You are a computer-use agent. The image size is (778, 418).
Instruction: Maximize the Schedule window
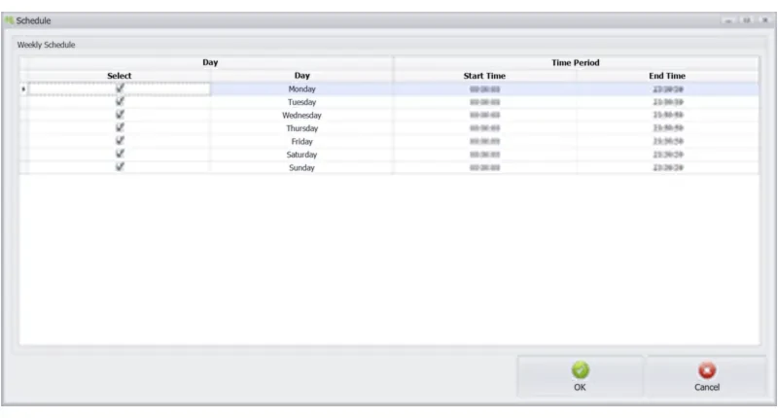tap(746, 20)
